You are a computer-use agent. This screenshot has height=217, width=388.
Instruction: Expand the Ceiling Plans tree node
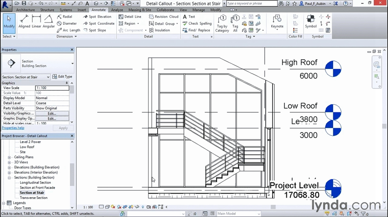click(x=9, y=157)
